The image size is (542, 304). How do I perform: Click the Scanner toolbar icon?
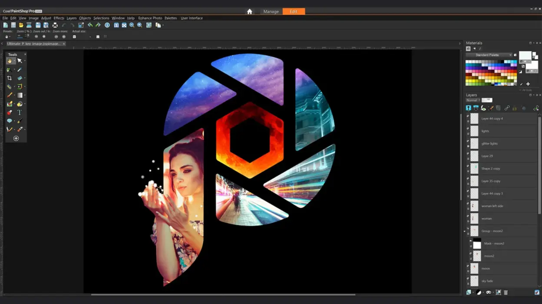point(29,25)
